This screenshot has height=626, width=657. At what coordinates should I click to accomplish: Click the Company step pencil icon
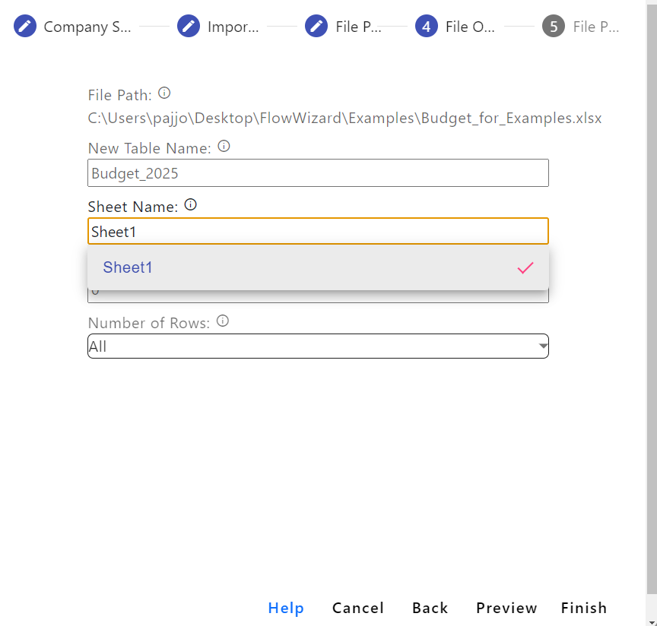pos(25,27)
